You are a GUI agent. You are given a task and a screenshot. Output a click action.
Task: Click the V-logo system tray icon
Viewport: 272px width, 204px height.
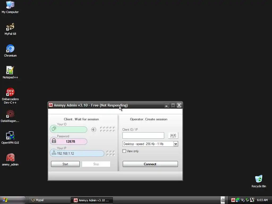tap(252, 200)
